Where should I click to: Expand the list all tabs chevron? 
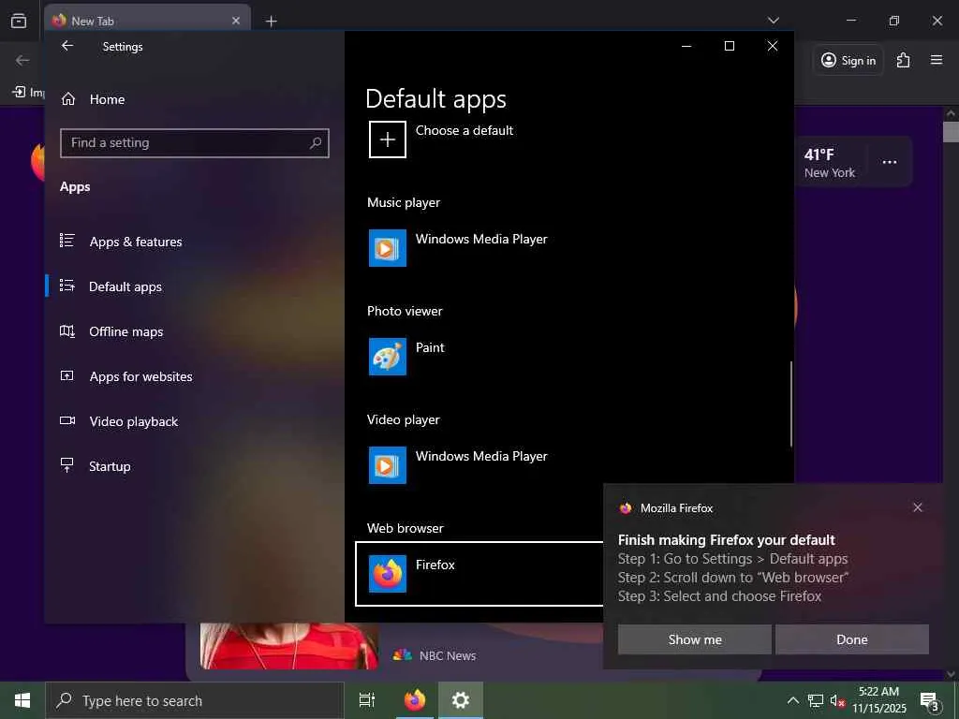tap(773, 21)
